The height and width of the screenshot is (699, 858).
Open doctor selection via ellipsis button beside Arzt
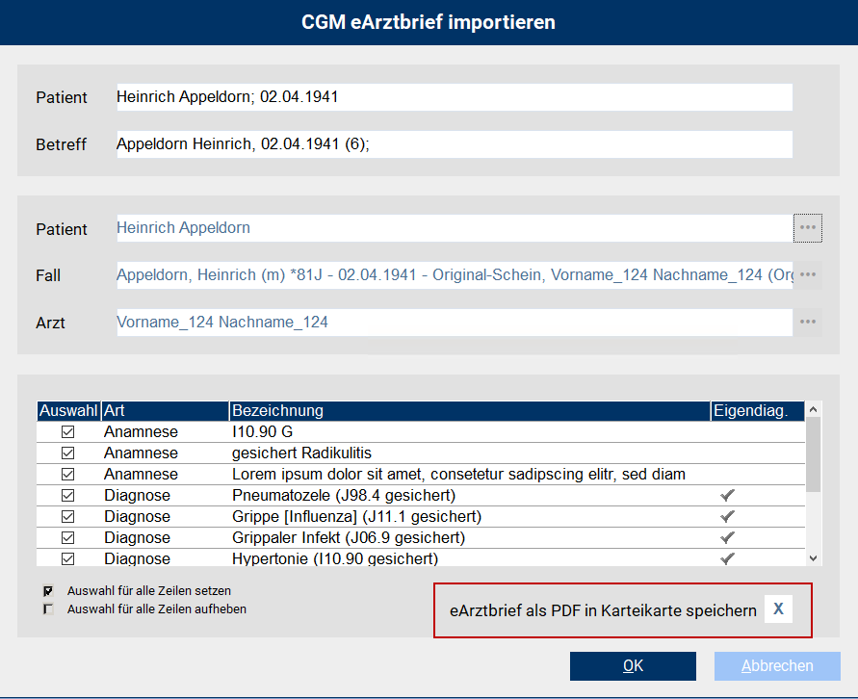[807, 323]
